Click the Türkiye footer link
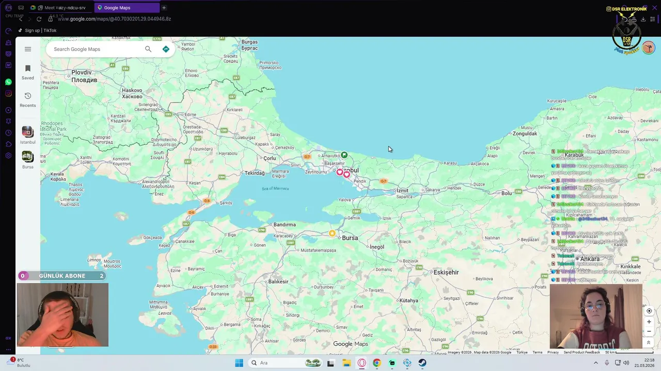 [522, 352]
